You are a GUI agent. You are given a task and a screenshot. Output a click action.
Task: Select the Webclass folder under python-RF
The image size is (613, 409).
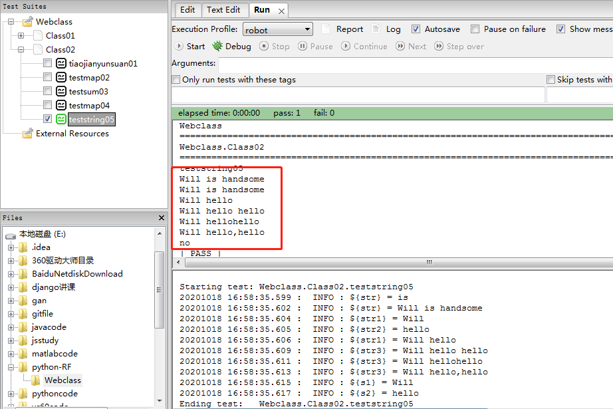click(x=62, y=380)
